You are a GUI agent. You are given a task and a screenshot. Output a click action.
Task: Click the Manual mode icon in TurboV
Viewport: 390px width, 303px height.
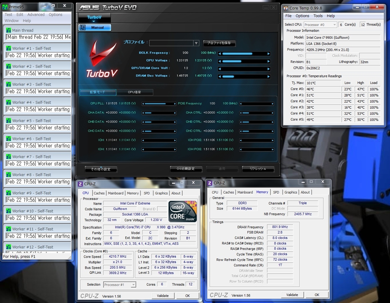click(83, 27)
